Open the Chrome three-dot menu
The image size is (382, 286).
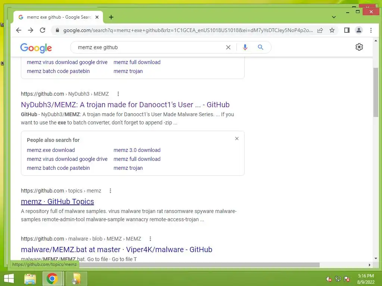point(371,30)
